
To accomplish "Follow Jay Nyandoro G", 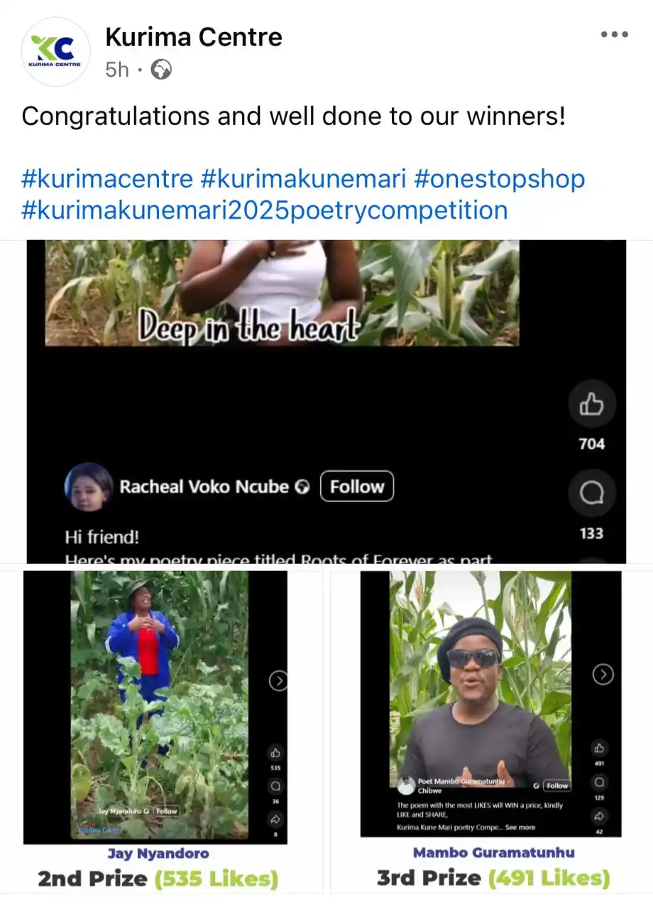I will (167, 811).
